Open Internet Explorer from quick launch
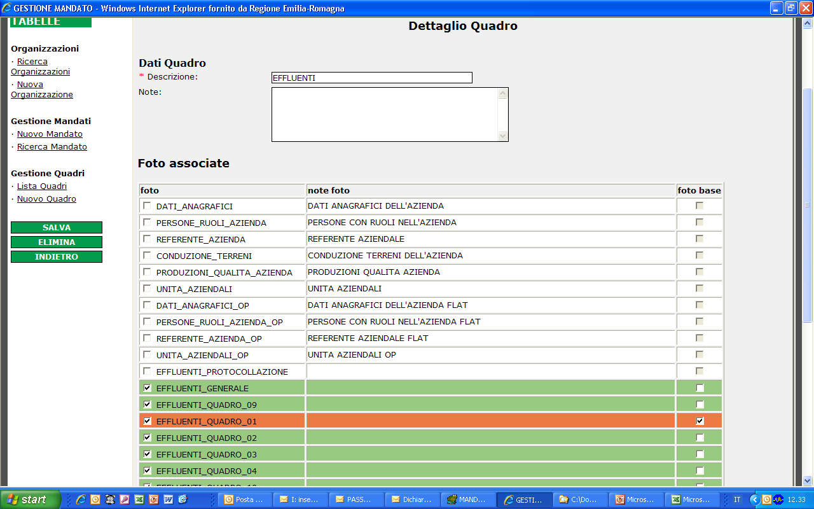Screen dimensions: 814x509 (81, 499)
